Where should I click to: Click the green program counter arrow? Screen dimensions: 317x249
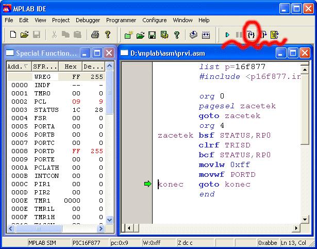coord(147,184)
